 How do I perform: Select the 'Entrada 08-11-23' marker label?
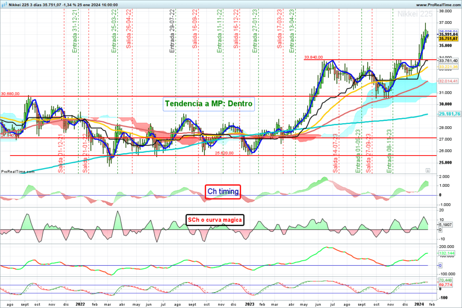tap(389, 152)
